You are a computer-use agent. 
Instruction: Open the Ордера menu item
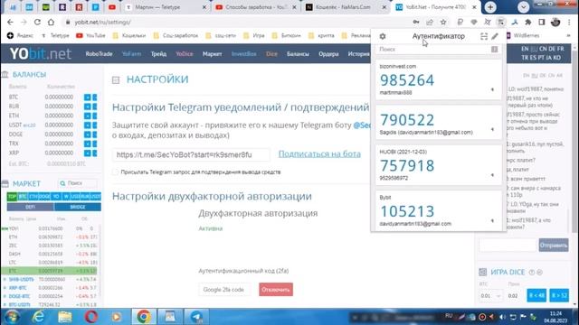pyautogui.click(x=328, y=54)
